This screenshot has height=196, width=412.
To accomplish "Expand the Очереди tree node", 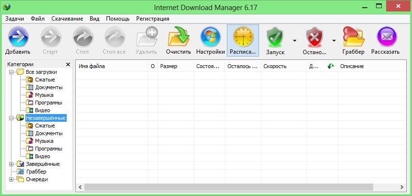I will [12, 179].
